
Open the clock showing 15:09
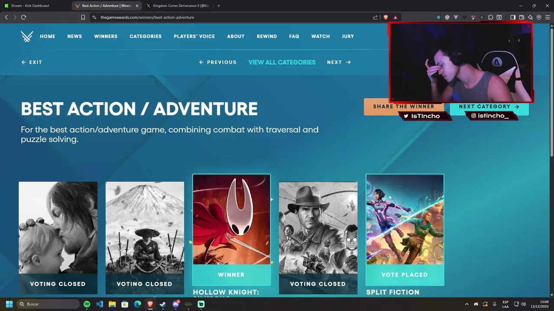540,304
